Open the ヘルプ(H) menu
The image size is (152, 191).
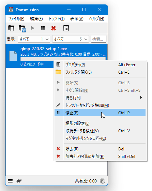(x=96, y=19)
